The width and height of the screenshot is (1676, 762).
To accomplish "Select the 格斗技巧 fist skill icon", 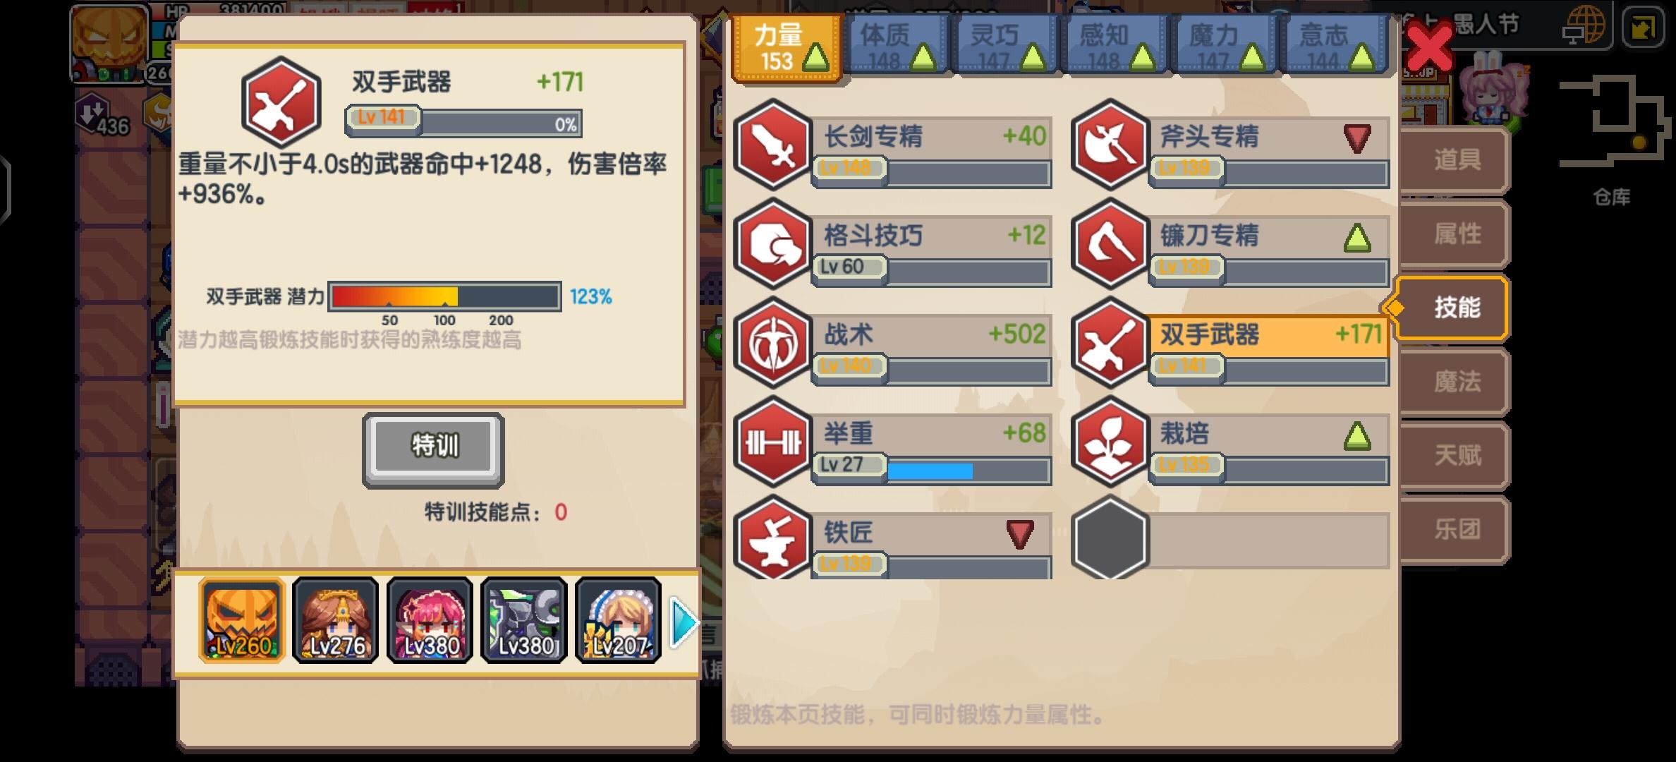I will click(773, 243).
